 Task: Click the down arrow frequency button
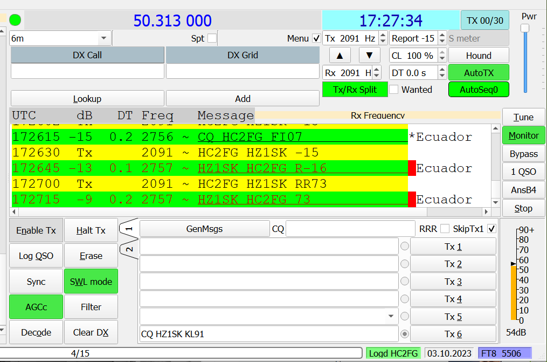[x=370, y=56]
